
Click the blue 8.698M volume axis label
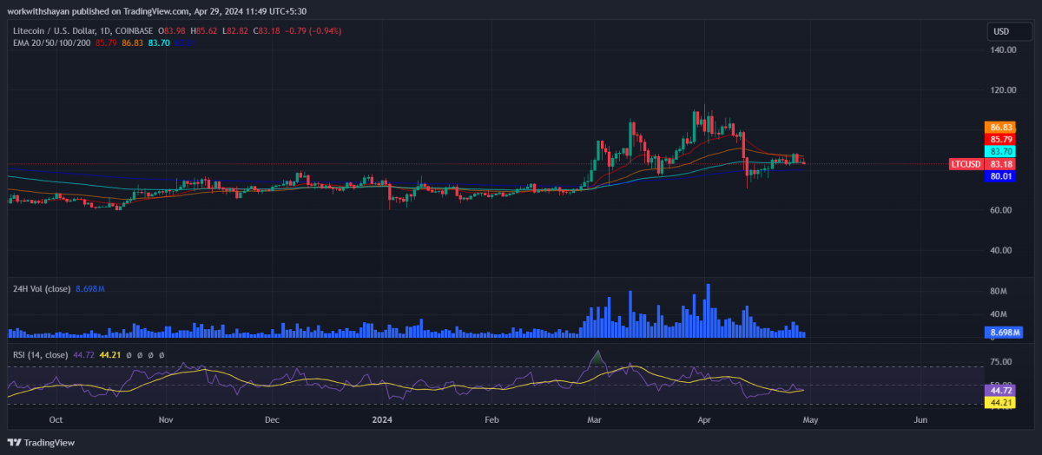1005,333
